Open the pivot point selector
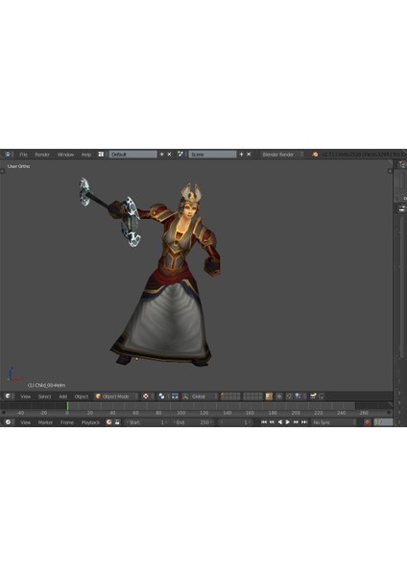 tap(163, 396)
